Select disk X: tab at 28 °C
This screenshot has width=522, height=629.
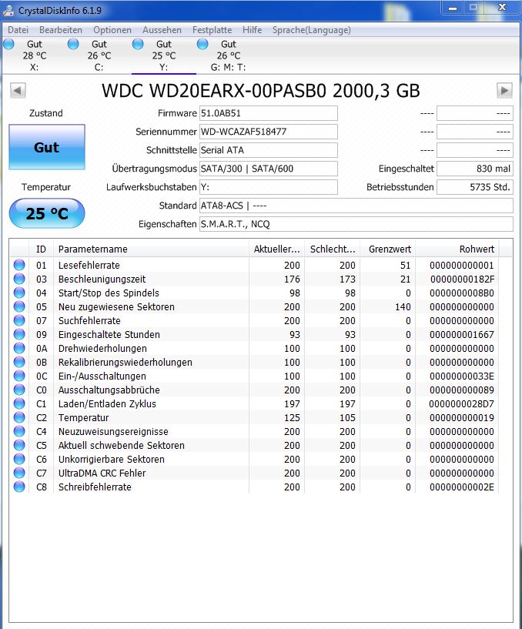pyautogui.click(x=35, y=55)
